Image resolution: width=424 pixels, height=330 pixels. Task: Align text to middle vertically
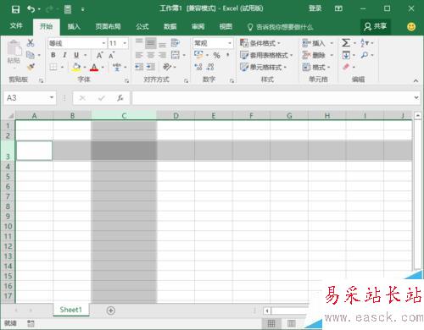pos(151,43)
